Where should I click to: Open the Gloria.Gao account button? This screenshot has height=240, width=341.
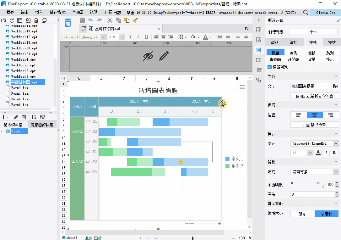tap(326, 13)
